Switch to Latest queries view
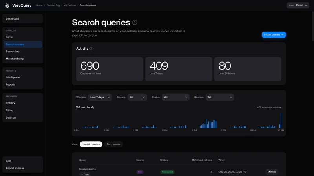The image size is (314, 176). click(91, 144)
